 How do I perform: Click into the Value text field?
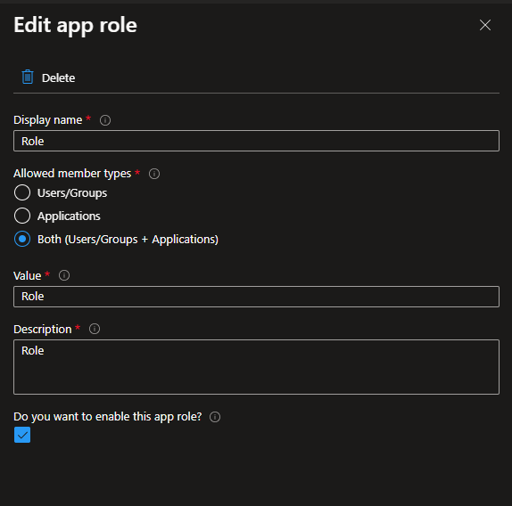256,297
